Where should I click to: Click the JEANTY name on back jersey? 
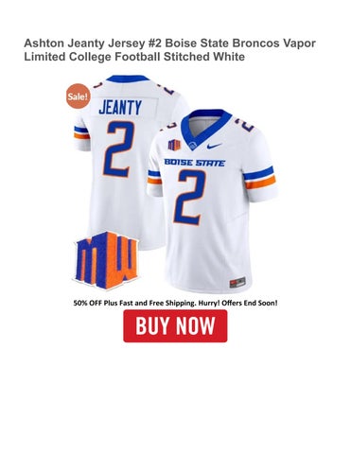pyautogui.click(x=120, y=107)
